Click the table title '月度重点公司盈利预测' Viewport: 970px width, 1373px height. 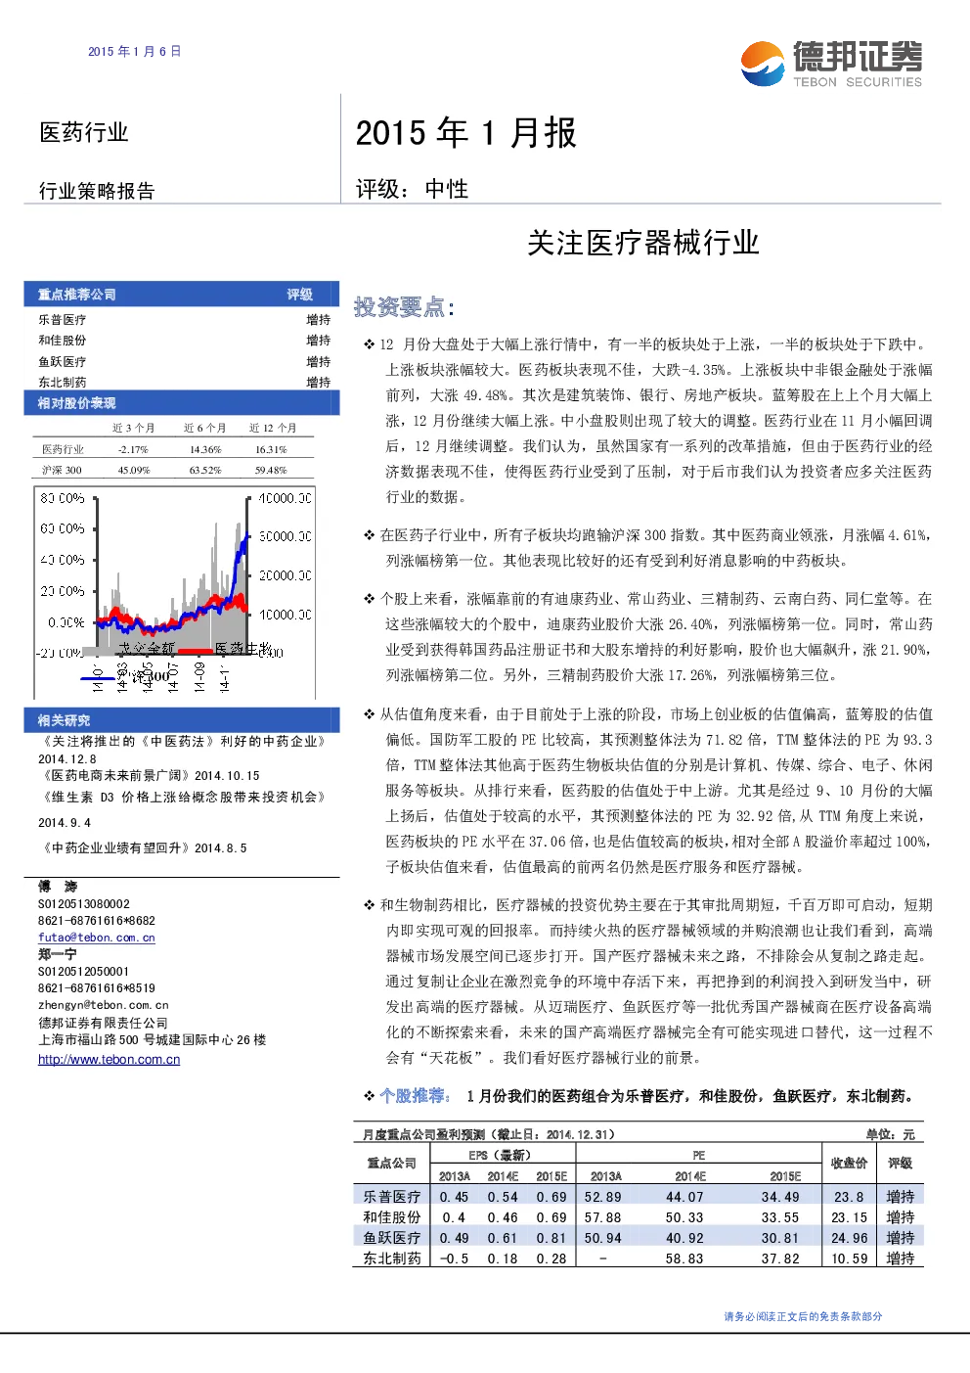(423, 1134)
